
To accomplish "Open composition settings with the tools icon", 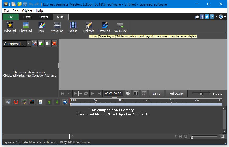I will click(x=34, y=43).
